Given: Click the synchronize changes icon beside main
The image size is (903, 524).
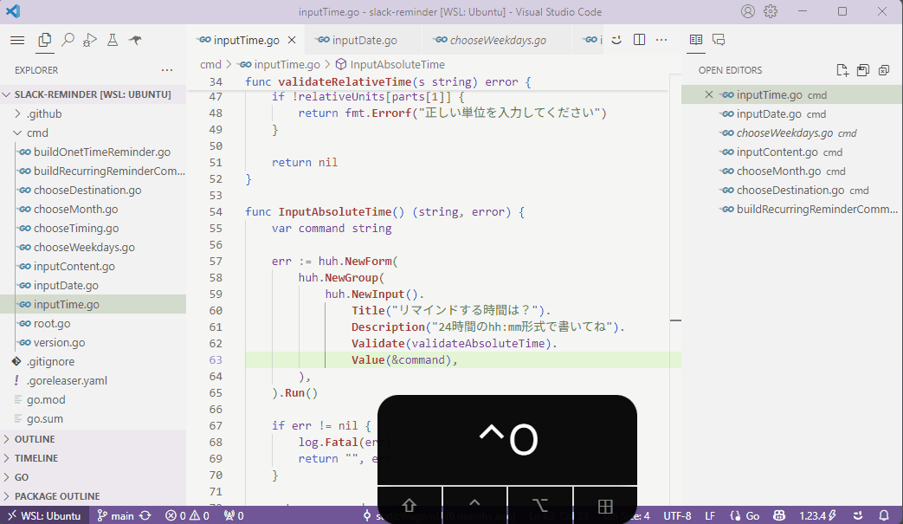Looking at the screenshot, I should (145, 515).
